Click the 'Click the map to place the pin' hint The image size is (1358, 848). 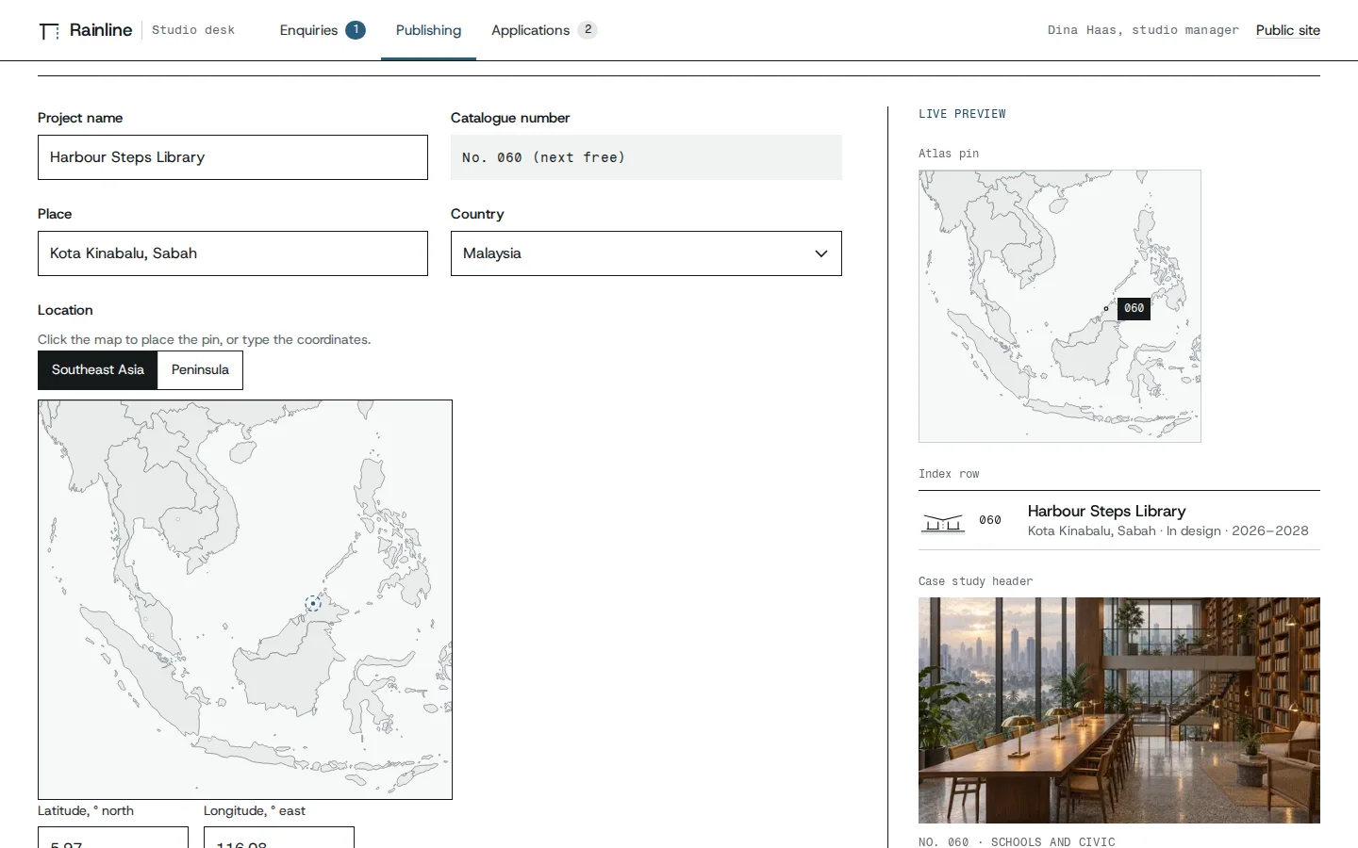click(205, 339)
